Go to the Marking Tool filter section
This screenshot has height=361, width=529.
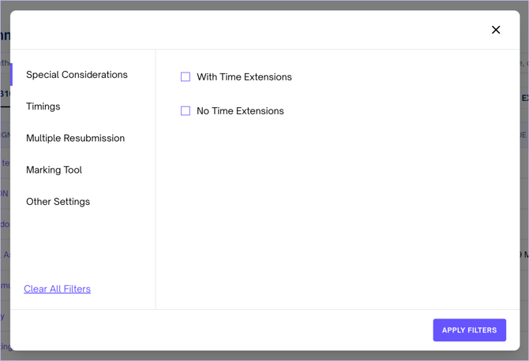pos(54,169)
